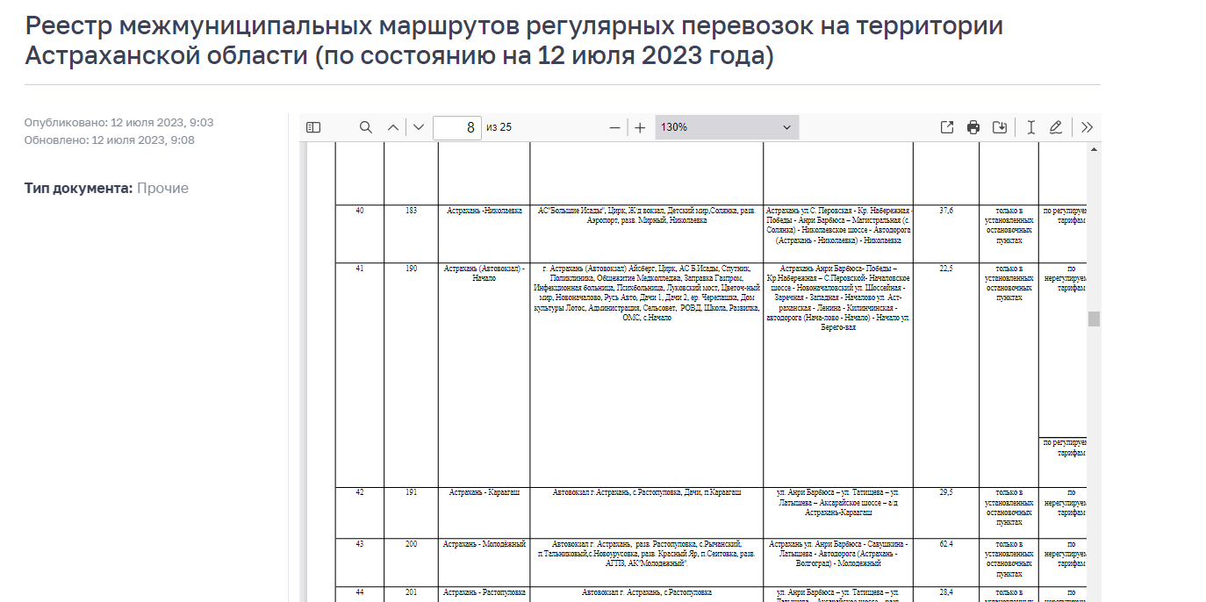The image size is (1206, 602).
Task: Click the 'Прочие' document type label
Action: tap(162, 189)
